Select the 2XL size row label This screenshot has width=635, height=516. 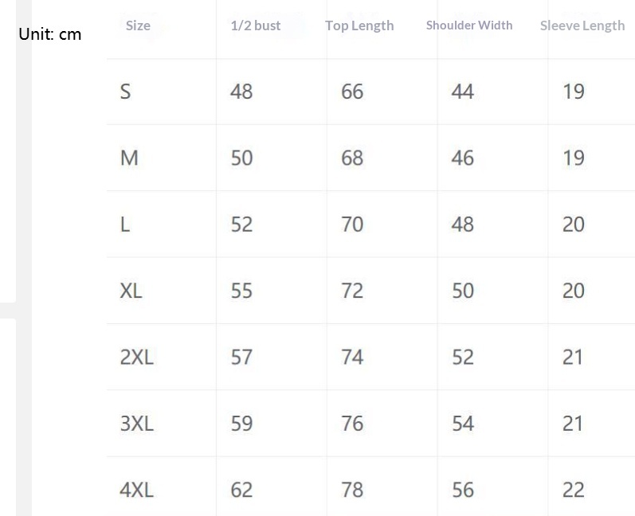pos(136,357)
